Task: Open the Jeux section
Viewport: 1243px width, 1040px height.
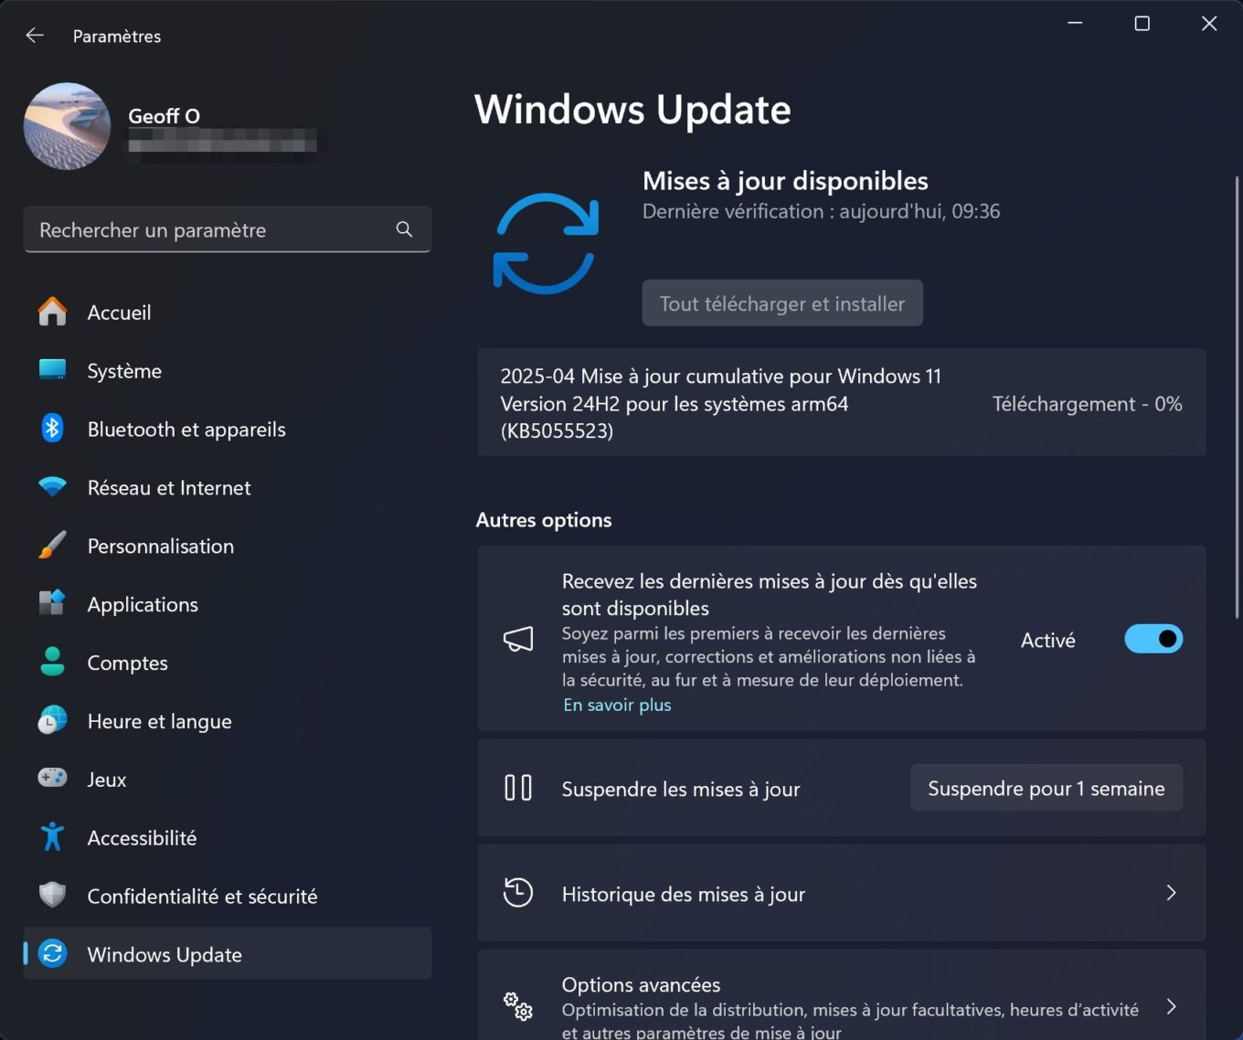Action: [x=228, y=779]
